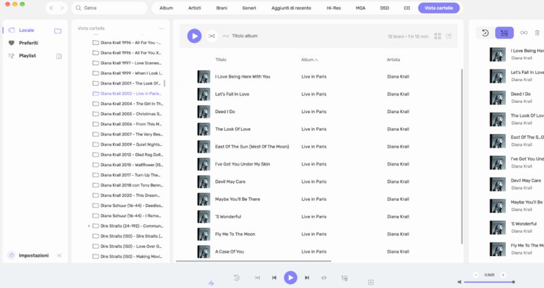This screenshot has width=544, height=288.
Task: Open the Album tab
Action: coord(166,8)
